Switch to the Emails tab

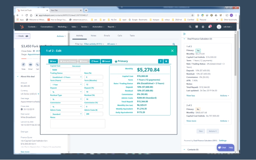(107, 36)
